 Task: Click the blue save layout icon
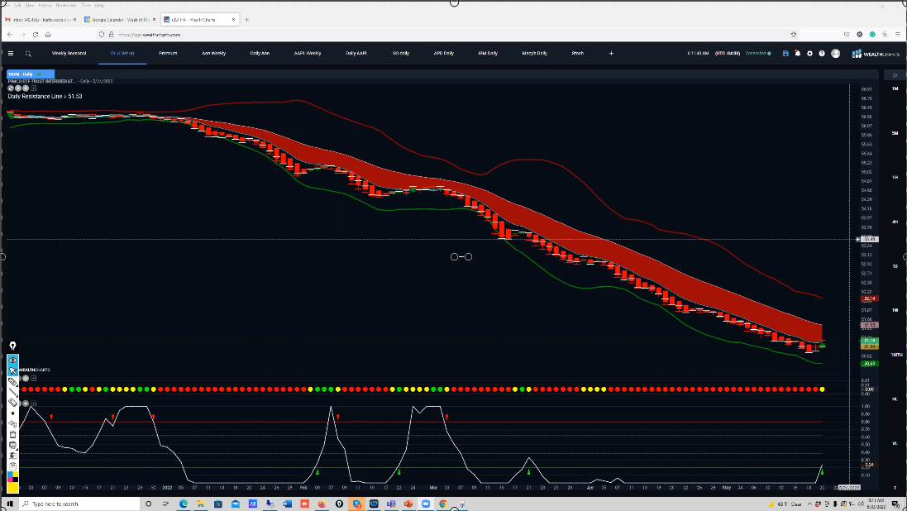point(785,53)
